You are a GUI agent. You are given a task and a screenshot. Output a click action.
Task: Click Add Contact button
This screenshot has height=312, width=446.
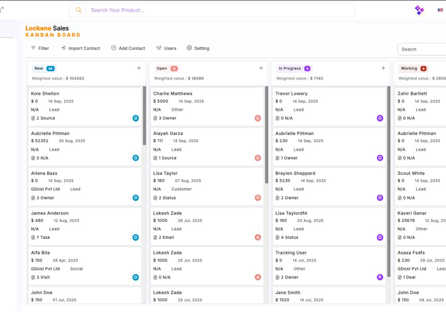128,48
